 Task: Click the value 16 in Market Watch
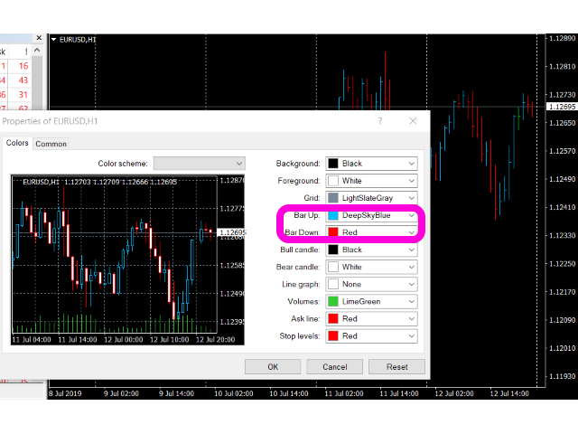point(23,66)
